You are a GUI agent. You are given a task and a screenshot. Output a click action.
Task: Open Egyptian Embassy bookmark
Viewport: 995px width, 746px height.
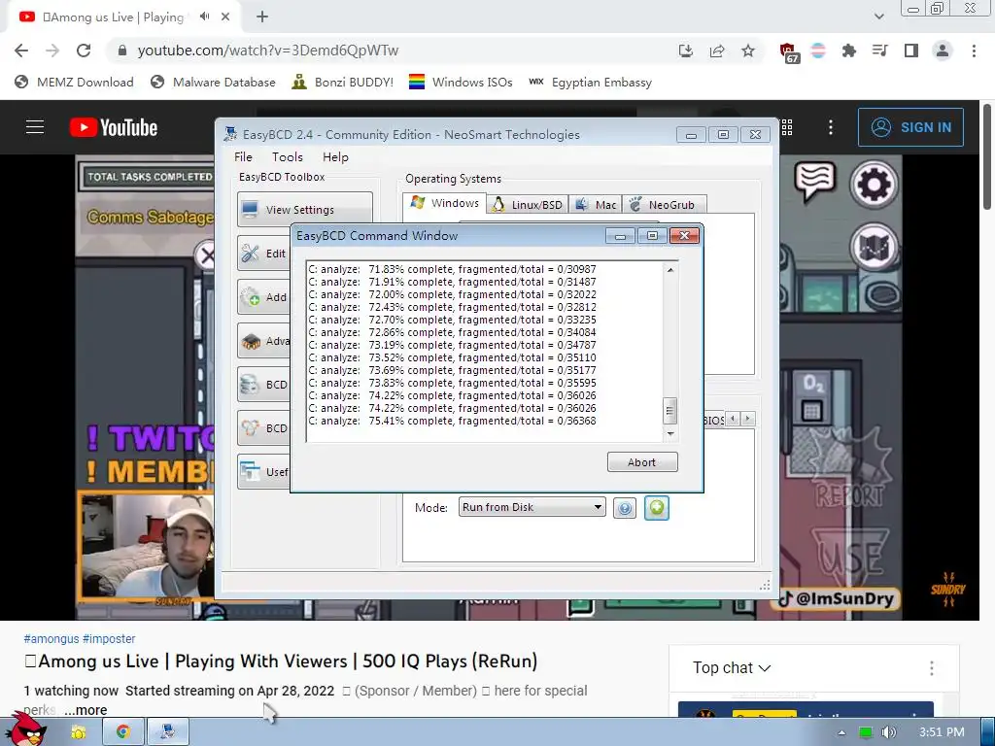point(590,83)
